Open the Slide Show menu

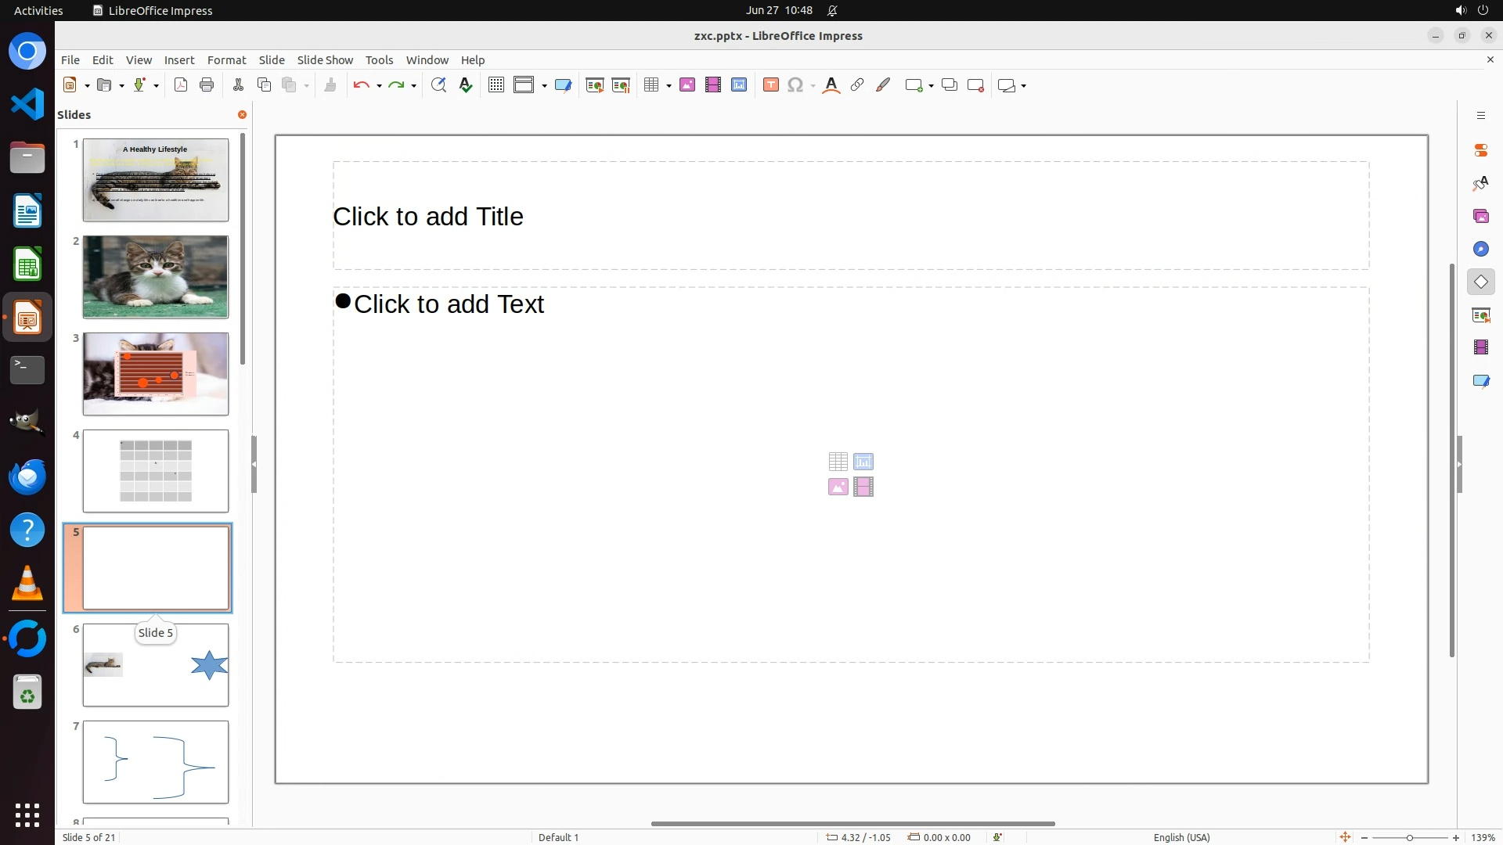pyautogui.click(x=325, y=60)
